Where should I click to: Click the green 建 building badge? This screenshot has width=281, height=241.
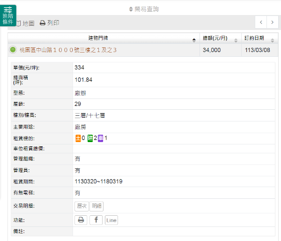tap(90, 138)
